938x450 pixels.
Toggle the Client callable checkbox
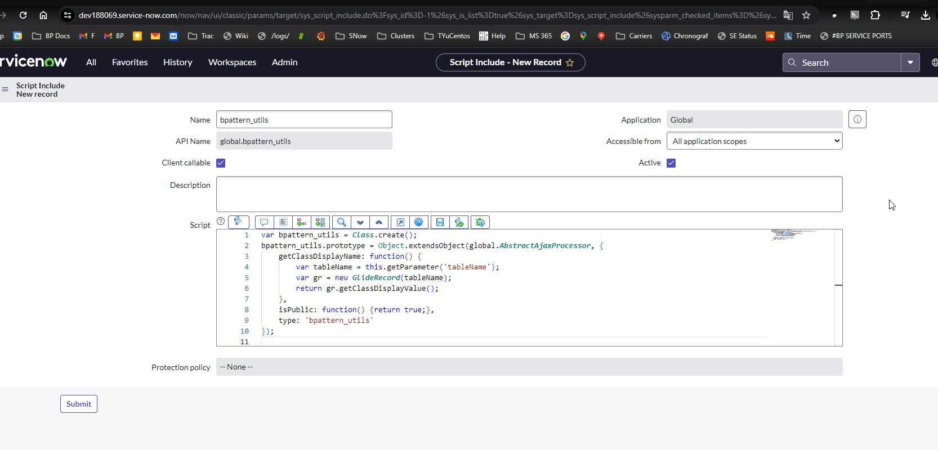[x=221, y=163]
